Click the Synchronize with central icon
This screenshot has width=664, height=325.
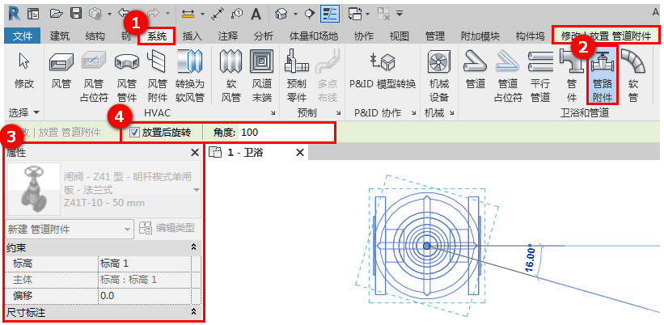pos(95,14)
